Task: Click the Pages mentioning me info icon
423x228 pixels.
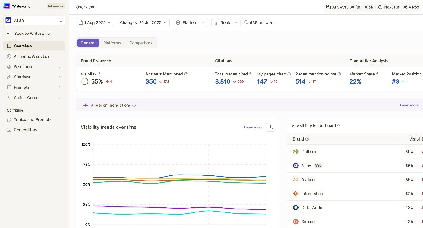Action: pyautogui.click(x=339, y=74)
